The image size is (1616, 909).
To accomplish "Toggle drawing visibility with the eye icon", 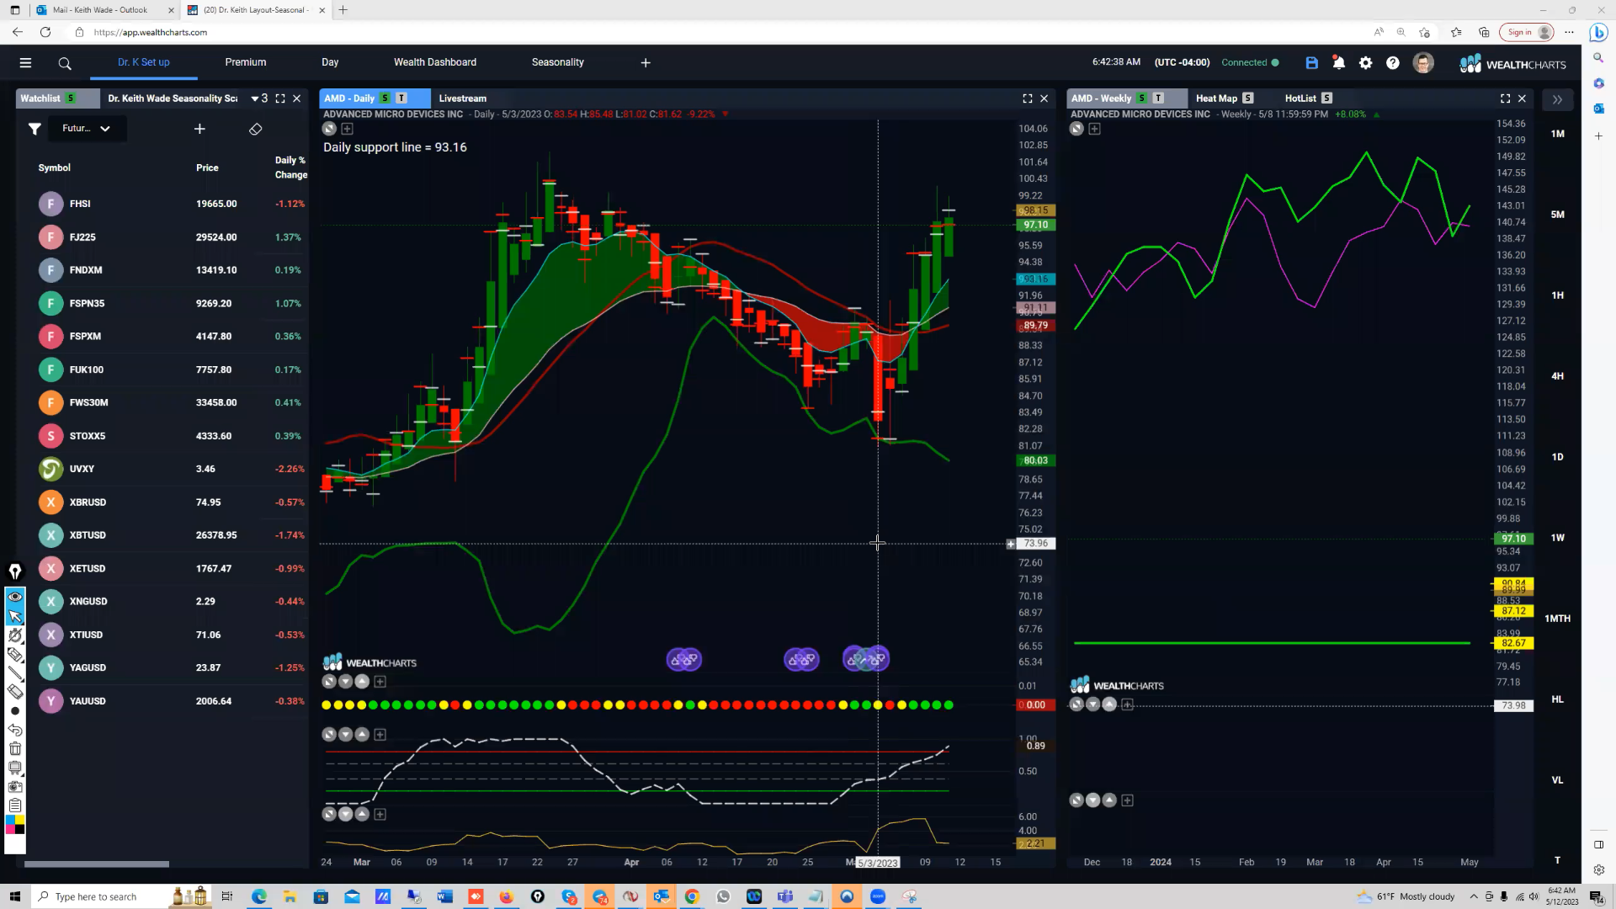I will pyautogui.click(x=15, y=597).
